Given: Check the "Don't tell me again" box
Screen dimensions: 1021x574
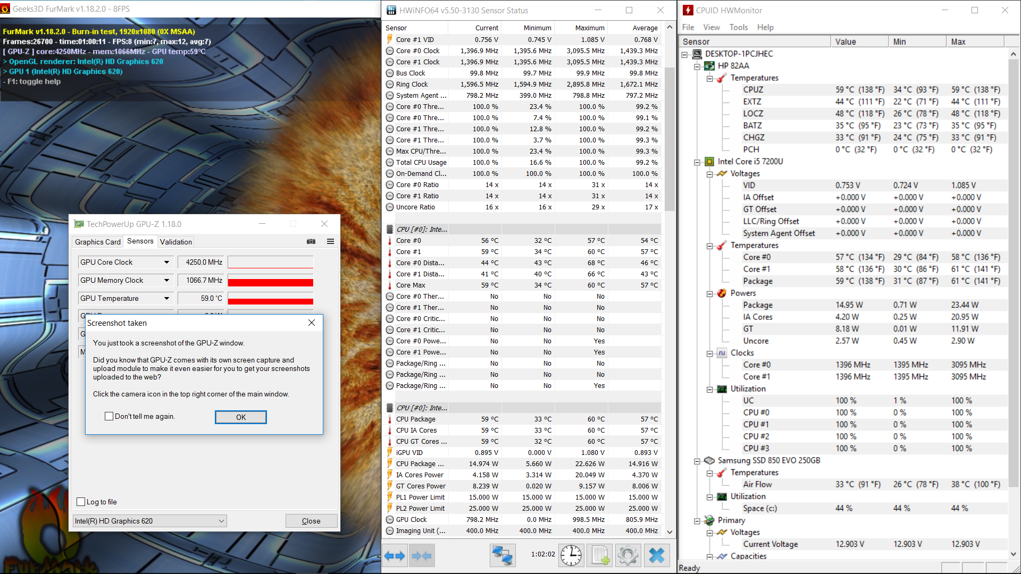Looking at the screenshot, I should pyautogui.click(x=109, y=416).
